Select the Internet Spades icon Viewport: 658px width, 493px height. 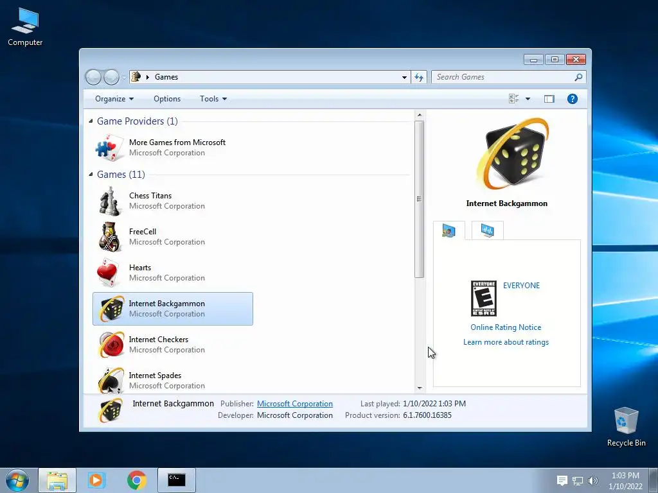[x=111, y=380]
